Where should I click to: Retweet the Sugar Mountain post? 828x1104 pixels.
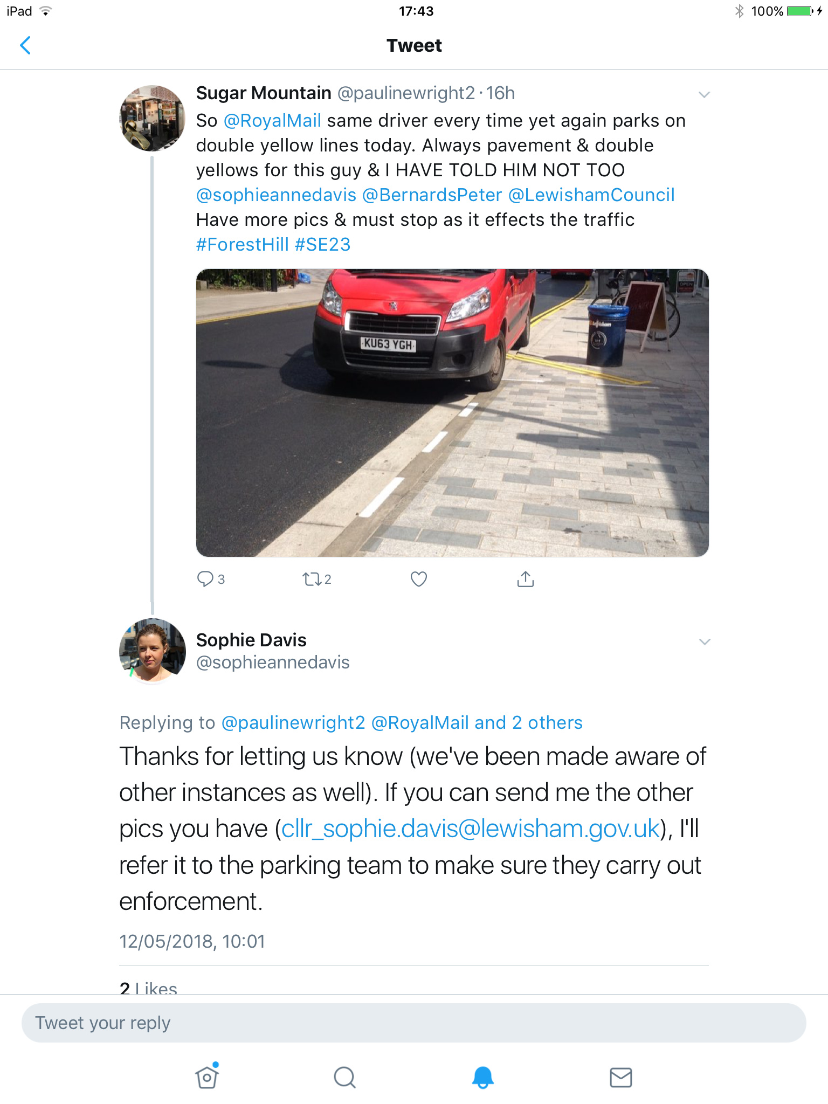coord(311,579)
